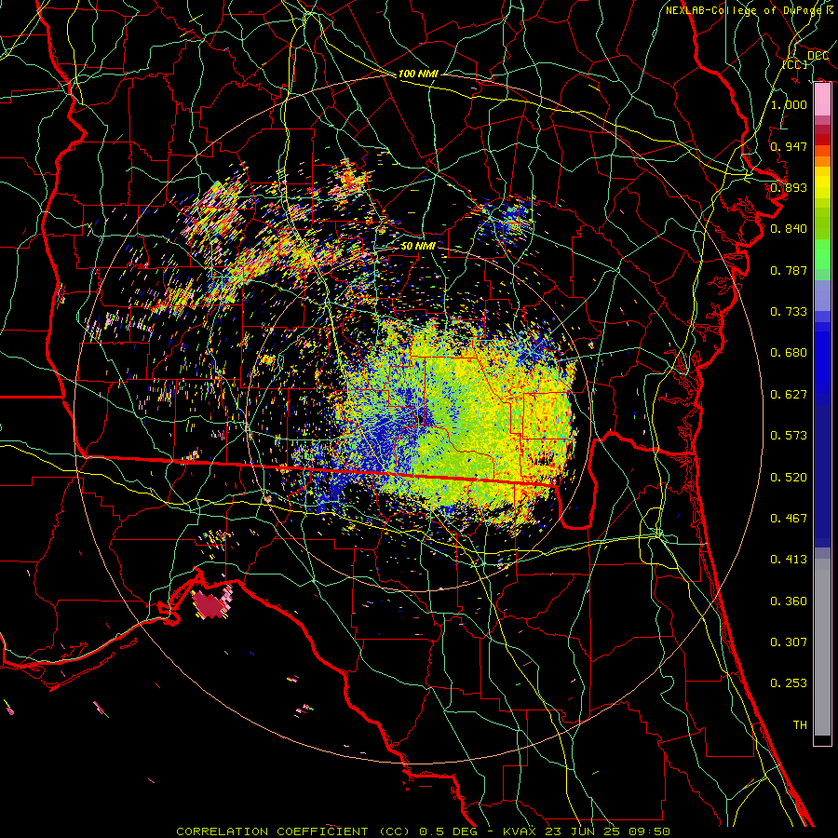Pick the dark red swatch in the color scale
The image size is (838, 838).
click(822, 140)
